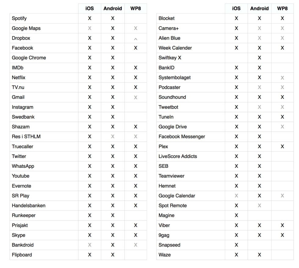
Task: Click the Res i STHLM greyed Android X
Action: [113, 136]
